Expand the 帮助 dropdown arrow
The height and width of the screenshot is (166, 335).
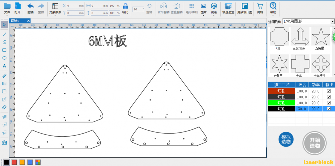pyautogui.click(x=273, y=15)
